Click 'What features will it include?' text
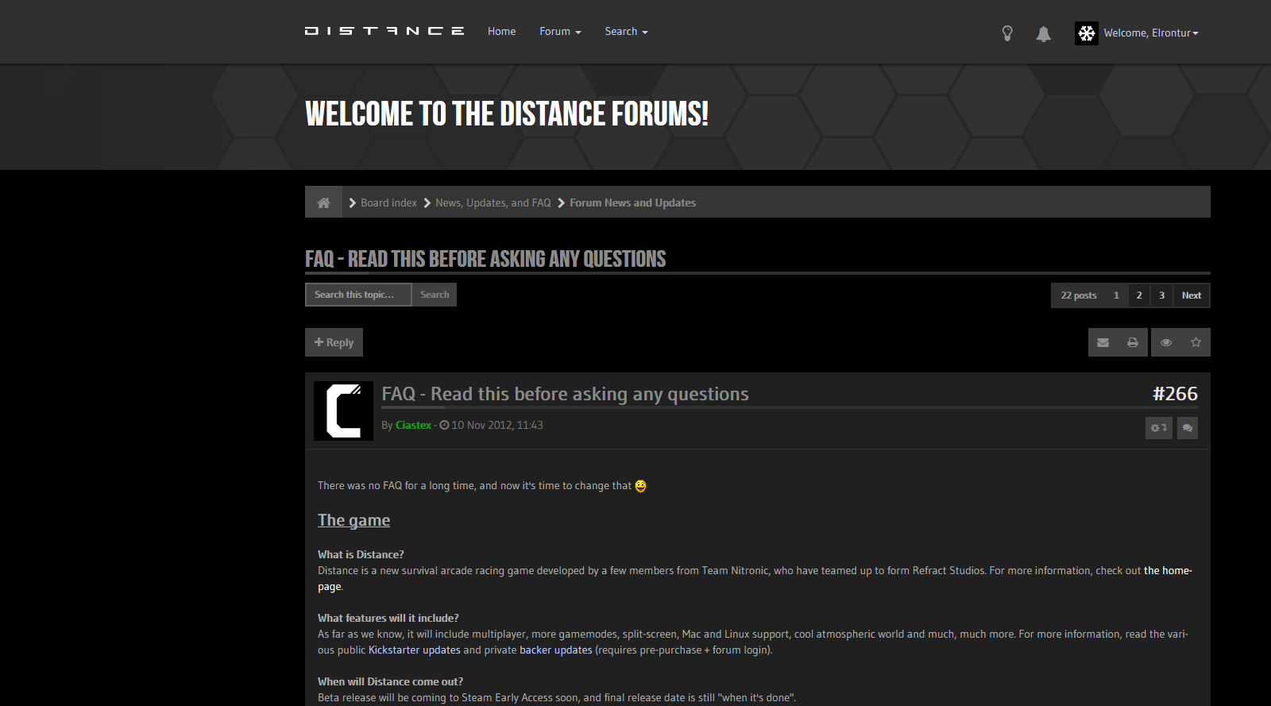The height and width of the screenshot is (706, 1271). point(388,618)
